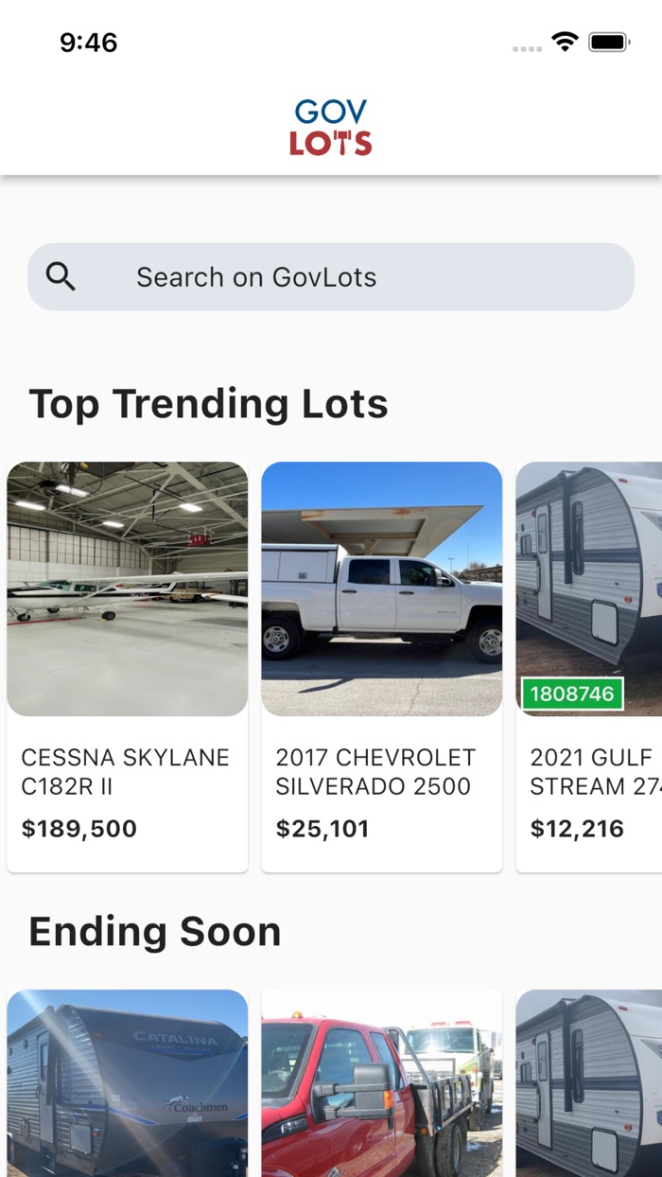Viewport: 662px width, 1177px height.
Task: Click the Wi-Fi status icon
Action: [x=565, y=41]
